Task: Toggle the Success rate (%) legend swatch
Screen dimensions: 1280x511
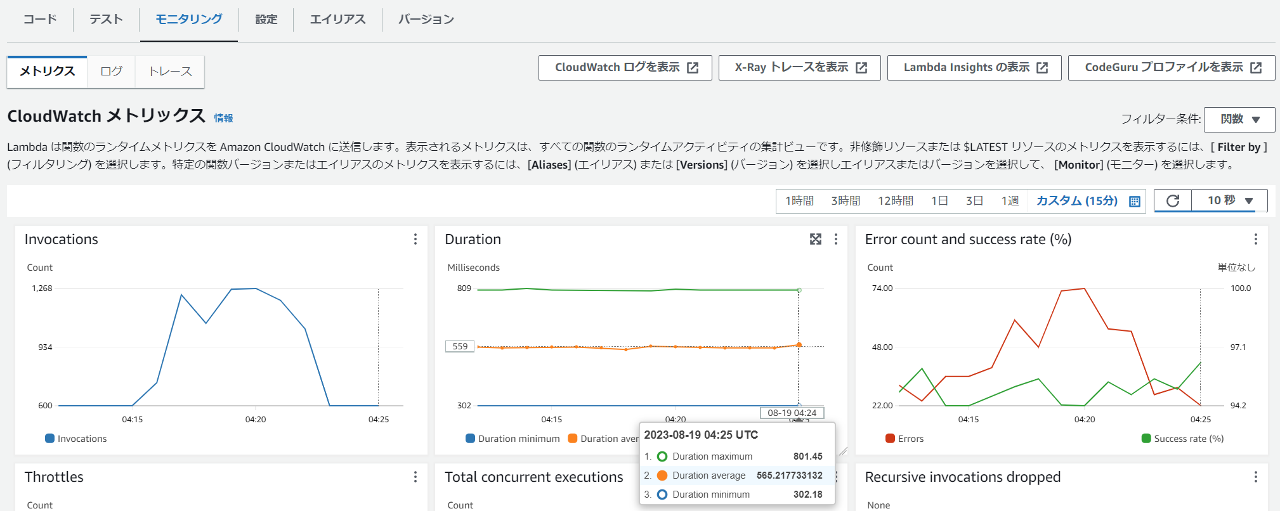Action: coord(1146,438)
